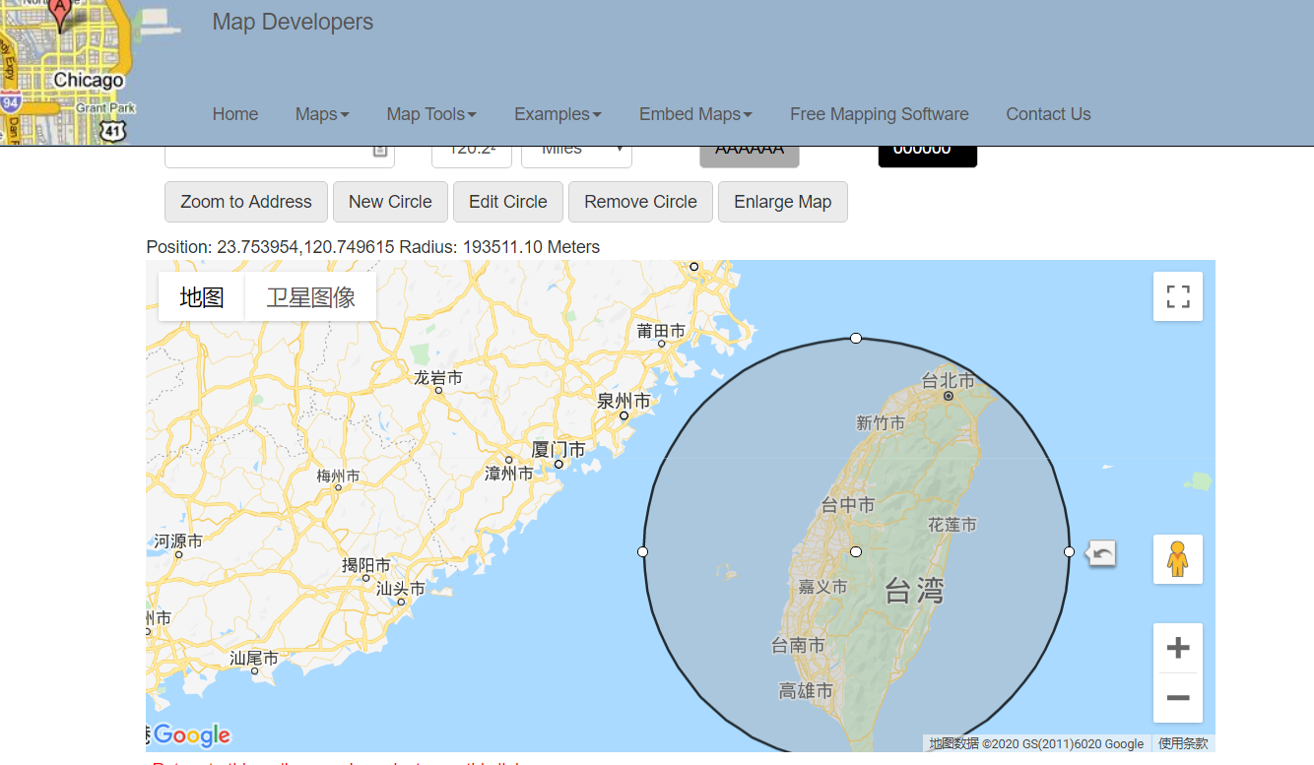Undo last circle edit arrow

point(1102,553)
